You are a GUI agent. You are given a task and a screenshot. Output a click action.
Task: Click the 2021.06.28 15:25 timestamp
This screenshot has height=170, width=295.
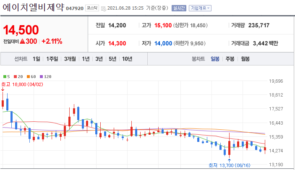click(125, 8)
